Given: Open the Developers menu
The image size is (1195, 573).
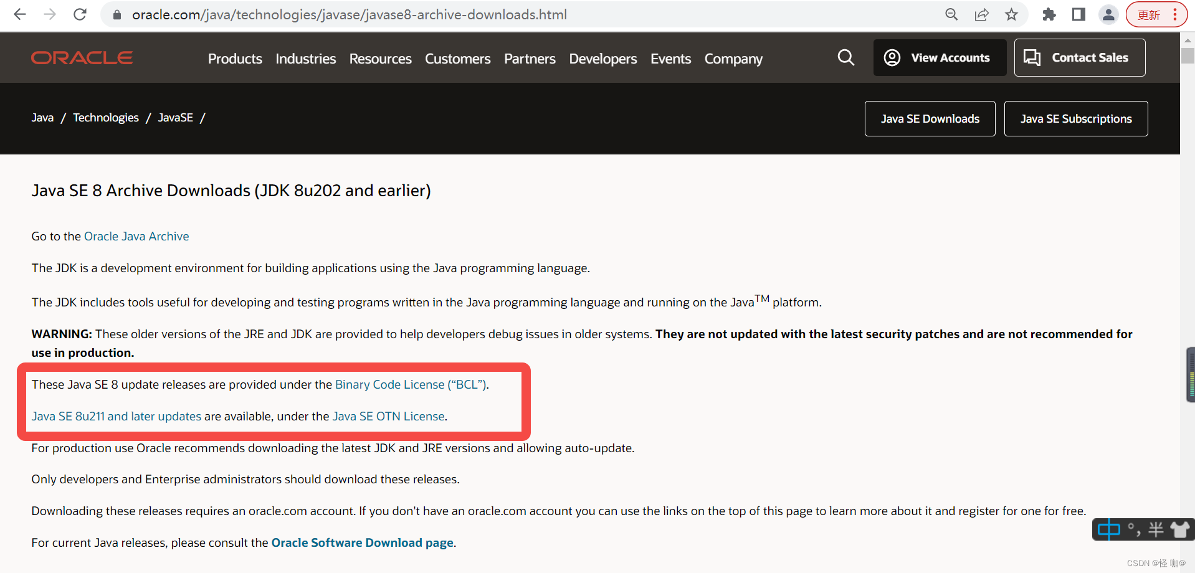Looking at the screenshot, I should 602,59.
